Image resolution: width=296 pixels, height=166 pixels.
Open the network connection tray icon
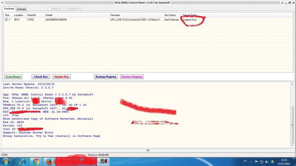pos(262,162)
